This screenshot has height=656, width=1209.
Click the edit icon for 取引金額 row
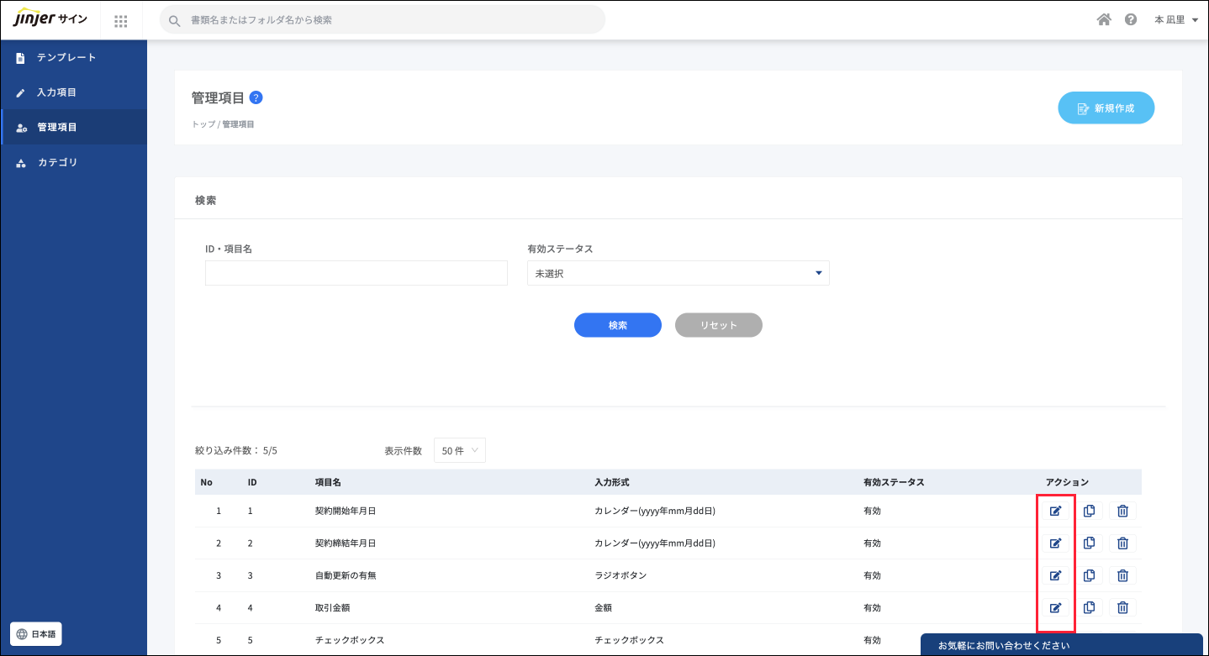coord(1056,607)
